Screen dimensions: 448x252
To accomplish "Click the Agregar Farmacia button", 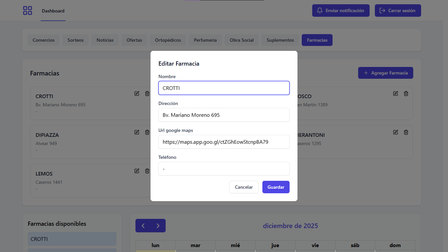I will coord(385,73).
